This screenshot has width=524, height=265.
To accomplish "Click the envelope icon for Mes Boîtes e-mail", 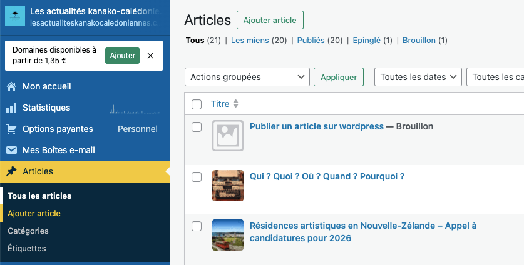I will click(x=11, y=150).
